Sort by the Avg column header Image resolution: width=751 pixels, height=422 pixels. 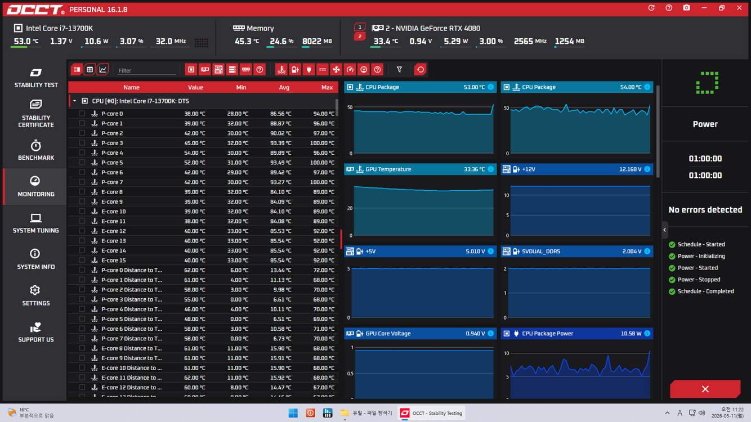point(284,87)
